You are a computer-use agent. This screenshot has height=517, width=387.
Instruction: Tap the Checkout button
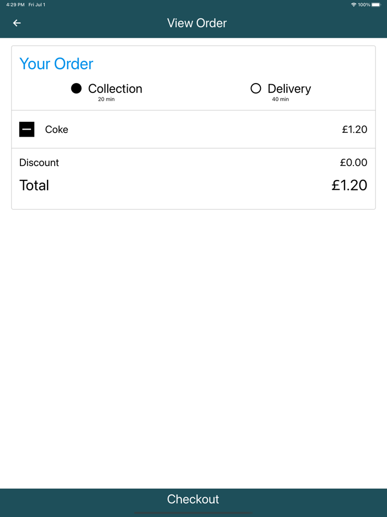pos(193,499)
